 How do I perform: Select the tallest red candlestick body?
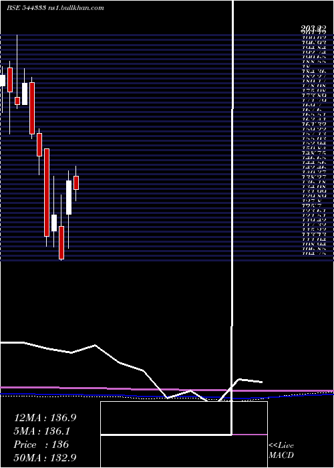pos(47,193)
